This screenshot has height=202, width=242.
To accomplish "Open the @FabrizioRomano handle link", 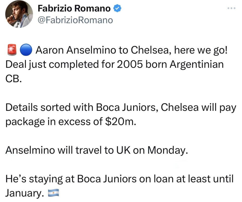I will [75, 20].
